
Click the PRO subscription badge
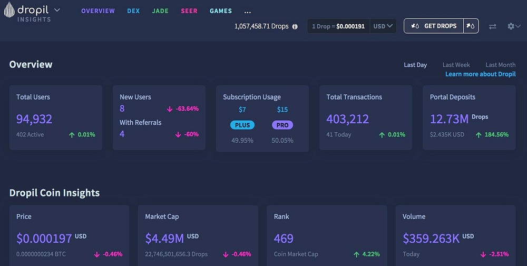click(282, 125)
